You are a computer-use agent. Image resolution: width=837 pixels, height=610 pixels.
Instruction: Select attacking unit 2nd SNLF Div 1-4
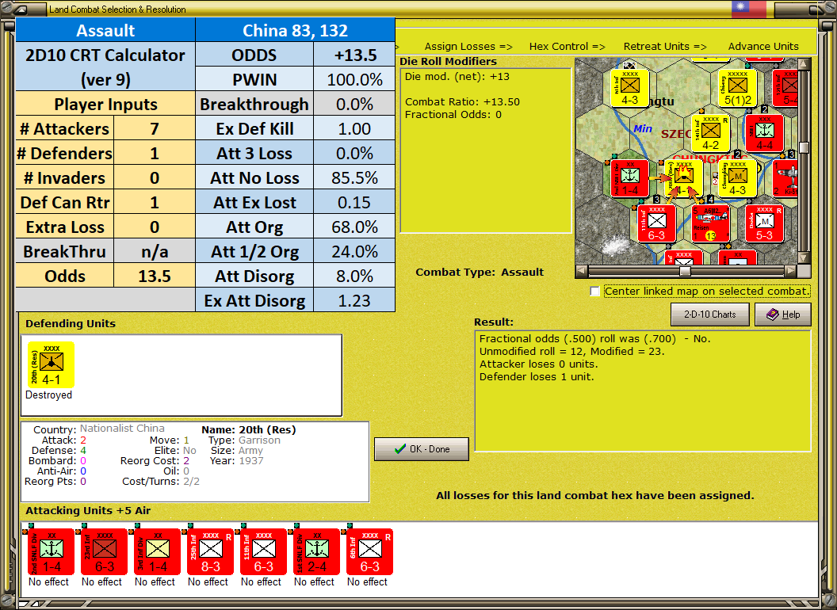click(51, 551)
